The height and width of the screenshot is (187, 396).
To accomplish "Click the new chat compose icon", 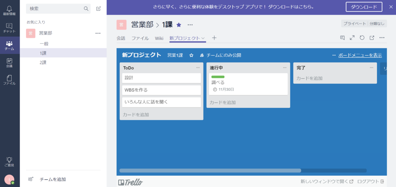I will (x=99, y=8).
